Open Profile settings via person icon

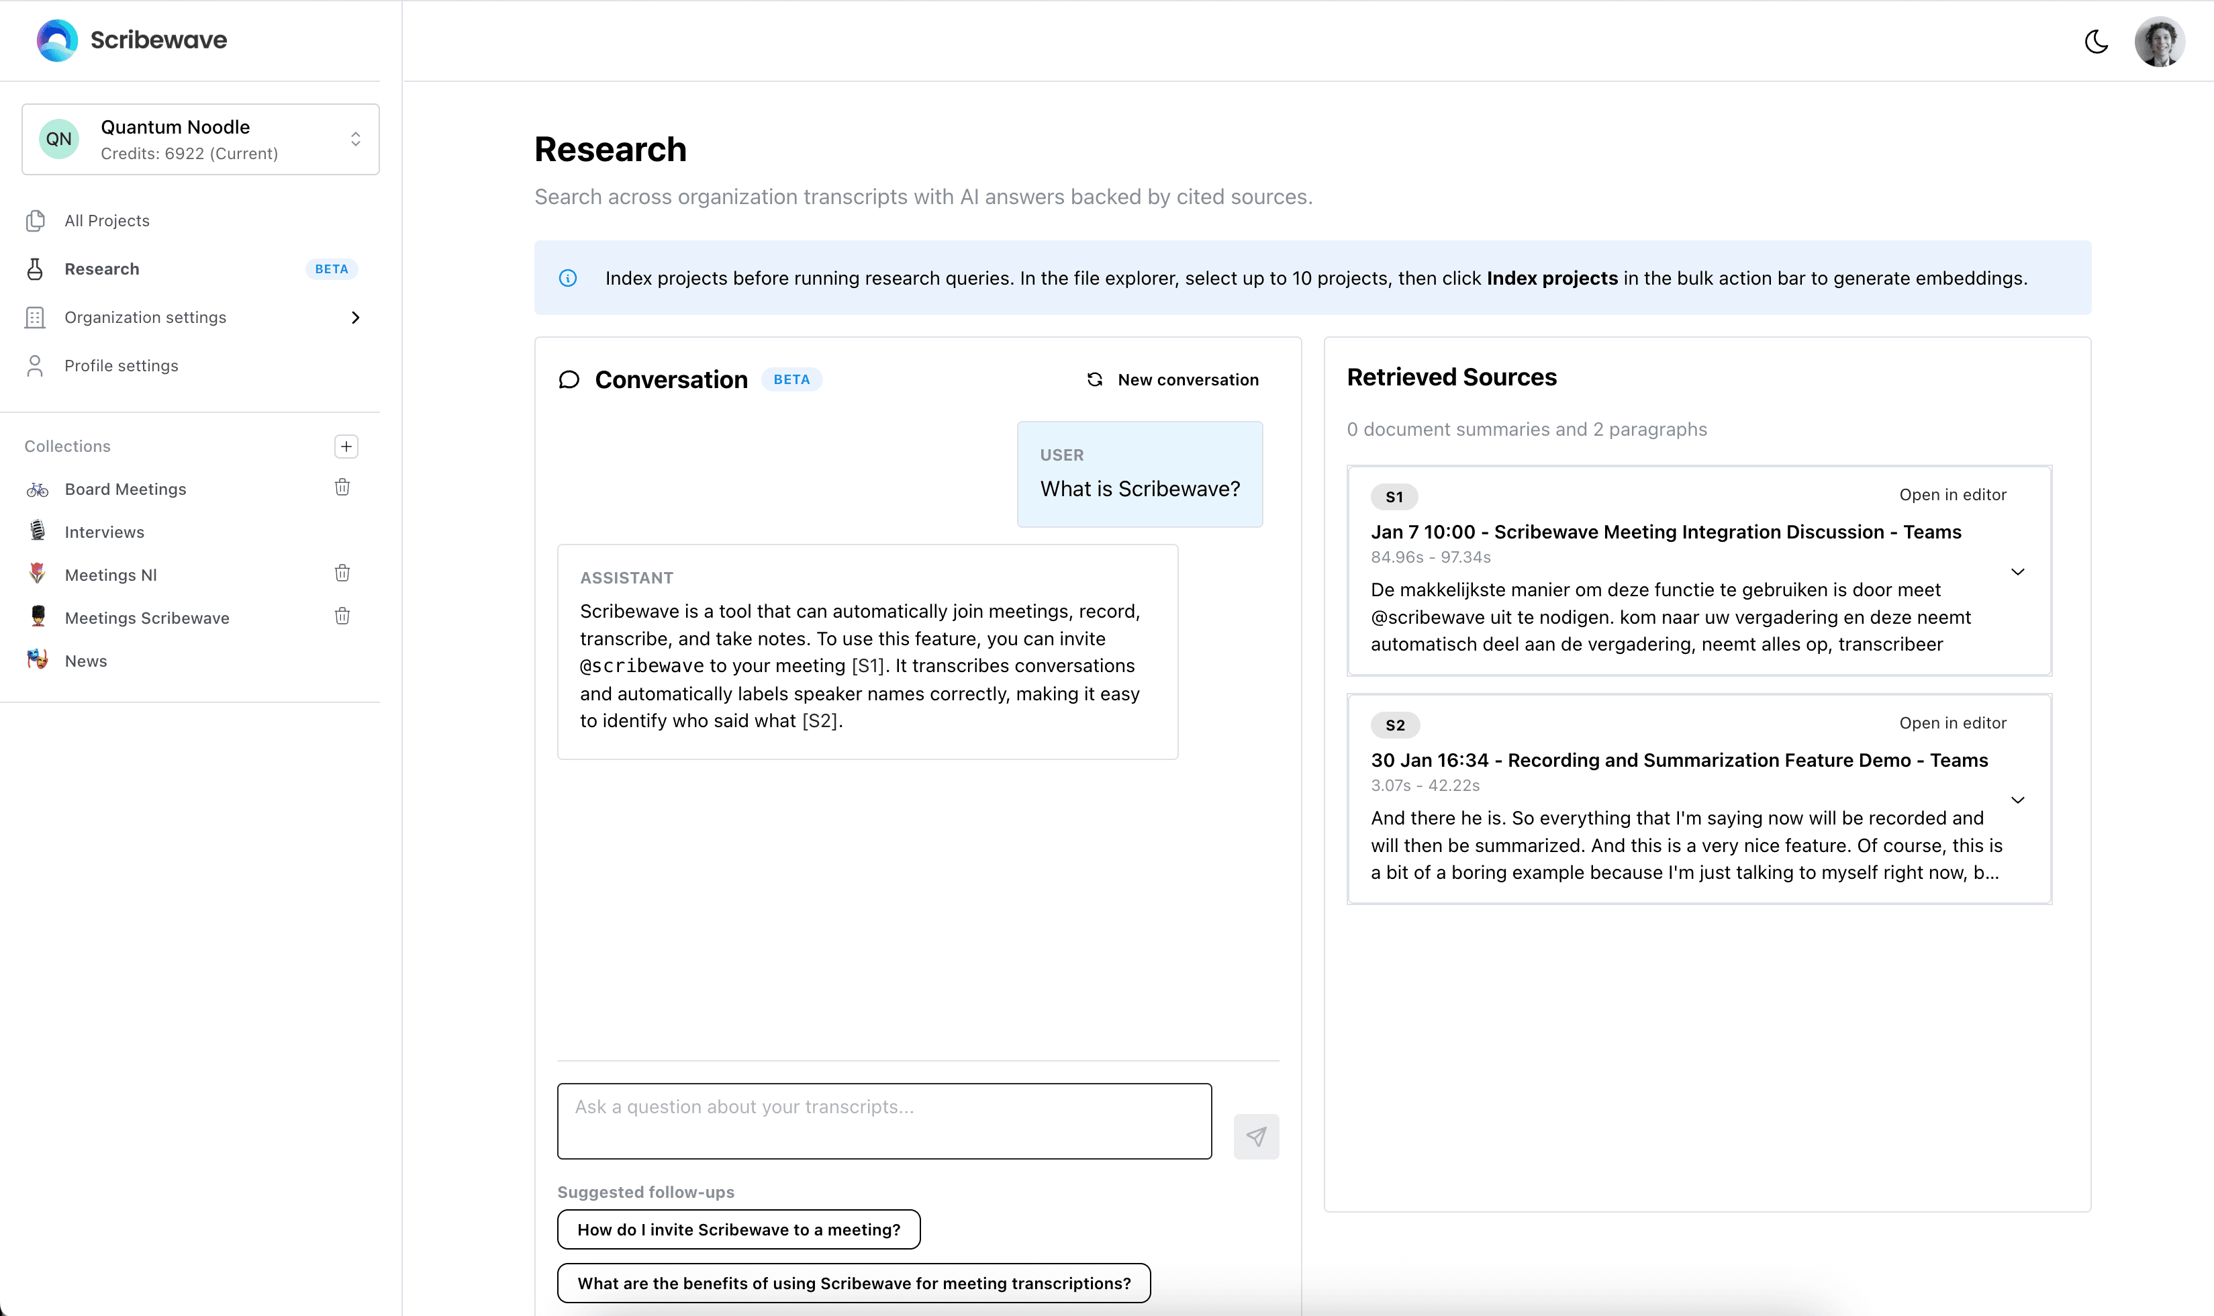pyautogui.click(x=35, y=365)
